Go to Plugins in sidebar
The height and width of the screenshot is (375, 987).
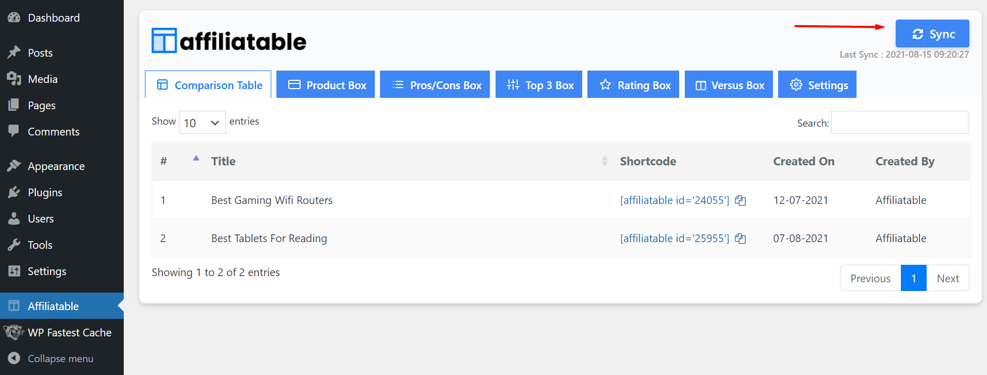(x=45, y=192)
